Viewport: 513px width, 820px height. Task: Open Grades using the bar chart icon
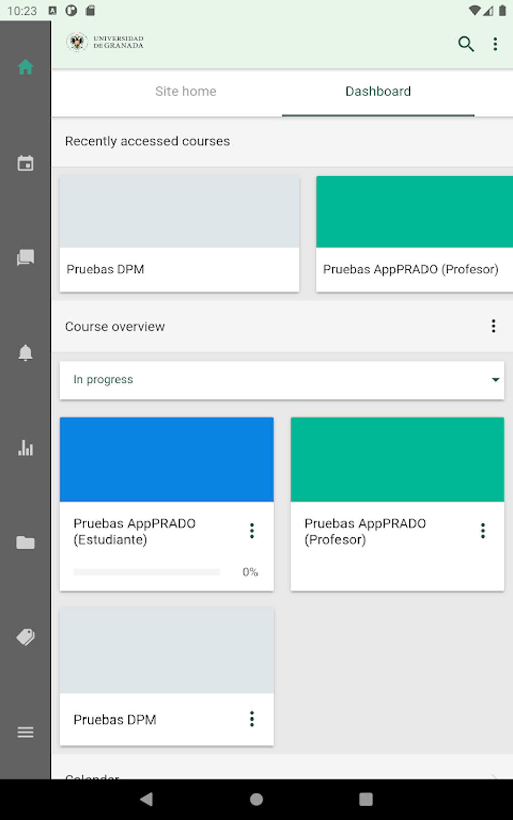(25, 448)
